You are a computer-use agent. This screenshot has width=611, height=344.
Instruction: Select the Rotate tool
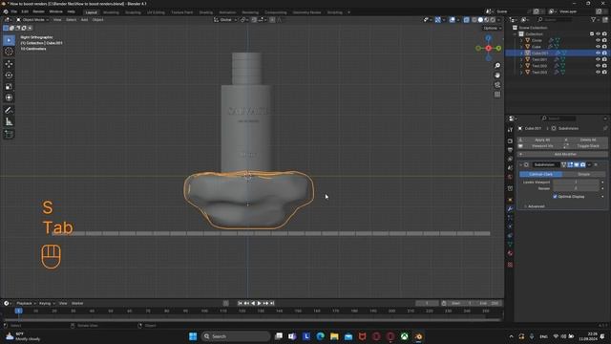[x=9, y=75]
